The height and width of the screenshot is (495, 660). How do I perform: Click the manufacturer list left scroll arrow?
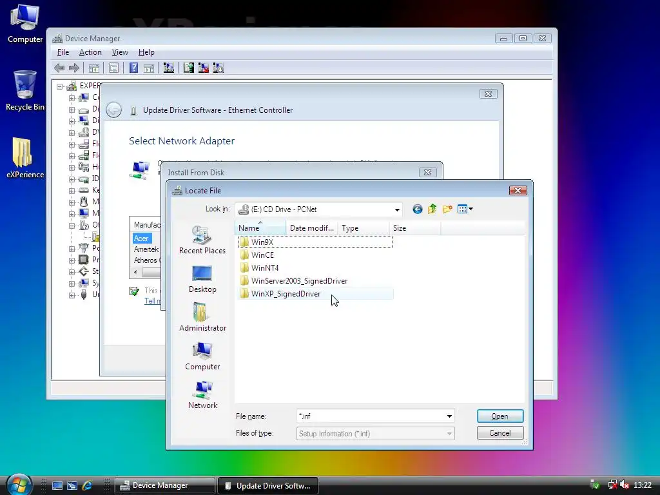pos(135,272)
